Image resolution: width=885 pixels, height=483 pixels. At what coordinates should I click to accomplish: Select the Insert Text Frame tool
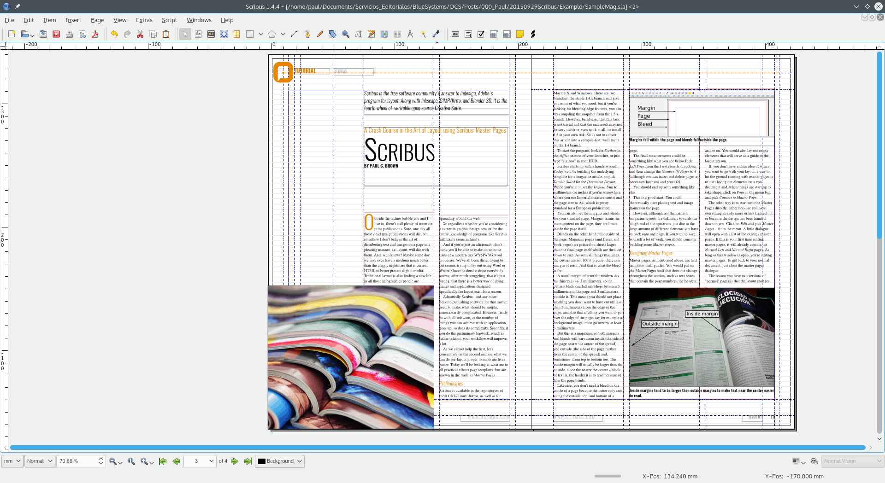click(x=198, y=34)
